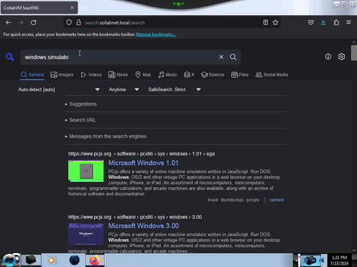
Task: Open the Anytime time range dropdown
Action: click(x=124, y=89)
